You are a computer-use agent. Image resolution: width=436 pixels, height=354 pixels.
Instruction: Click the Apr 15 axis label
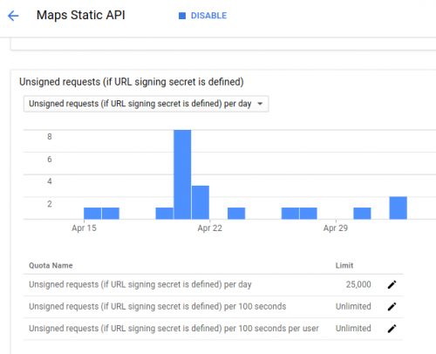[x=84, y=228]
